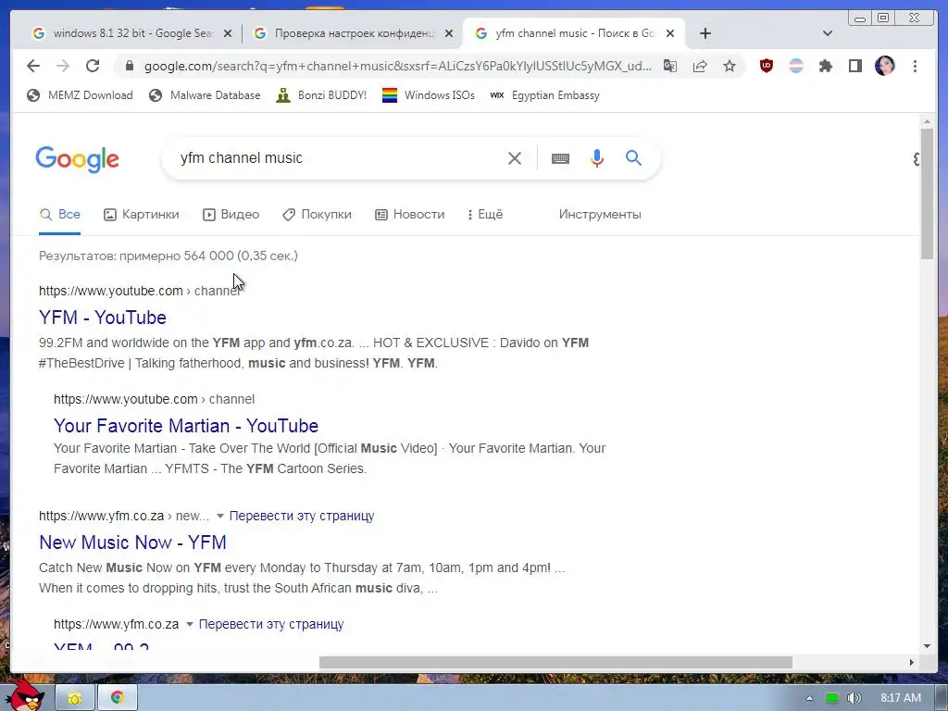Open the yellow taskbar app icon
The height and width of the screenshot is (711, 948).
click(x=75, y=698)
